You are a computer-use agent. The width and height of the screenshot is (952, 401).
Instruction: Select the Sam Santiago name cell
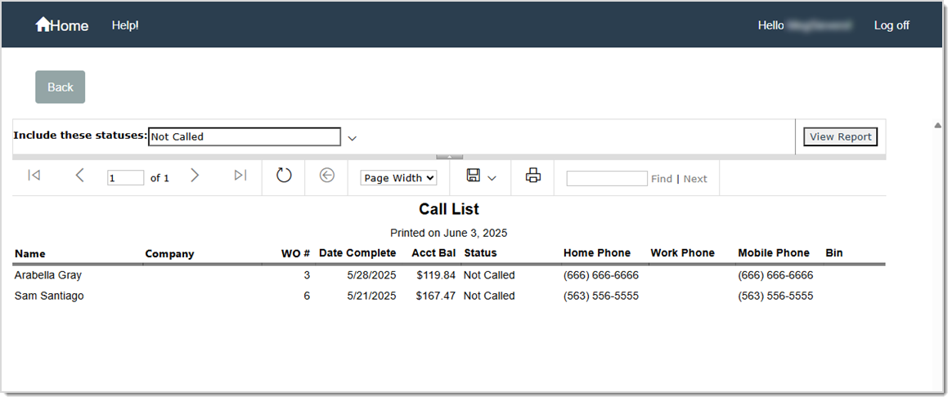click(49, 296)
